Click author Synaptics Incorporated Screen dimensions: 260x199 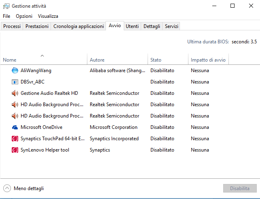[x=114, y=139]
